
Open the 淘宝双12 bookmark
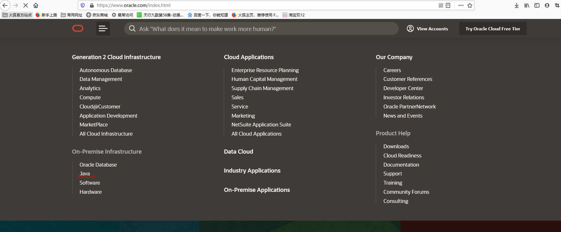294,15
